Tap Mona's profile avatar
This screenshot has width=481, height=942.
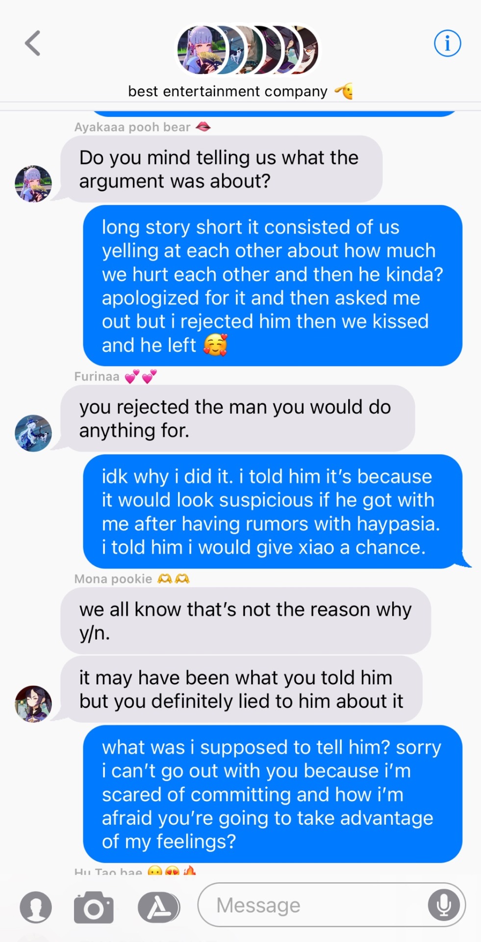33,704
